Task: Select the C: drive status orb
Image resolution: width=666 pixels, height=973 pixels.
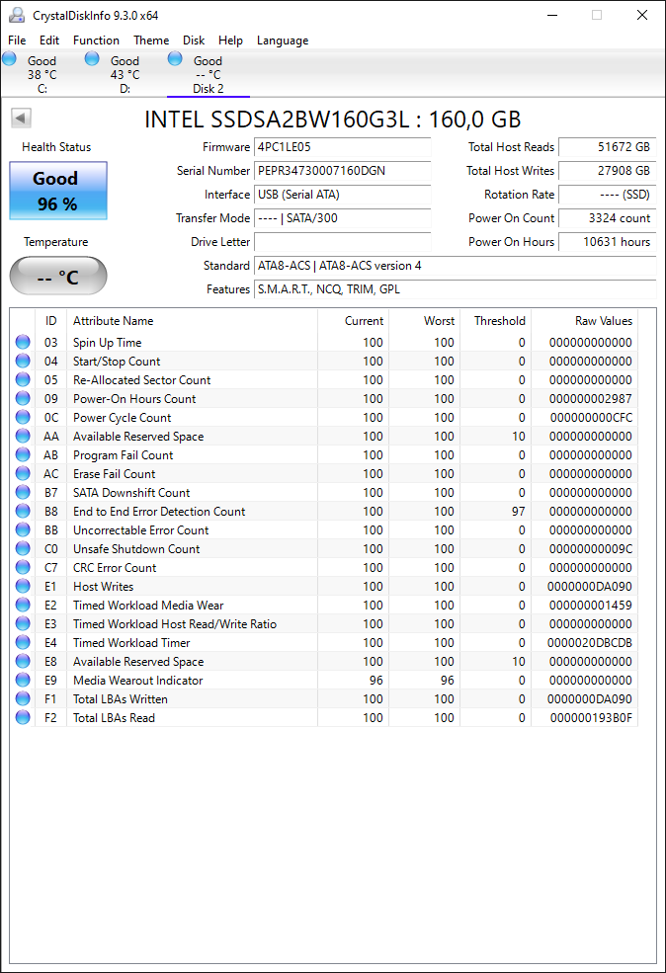Action: (x=9, y=59)
